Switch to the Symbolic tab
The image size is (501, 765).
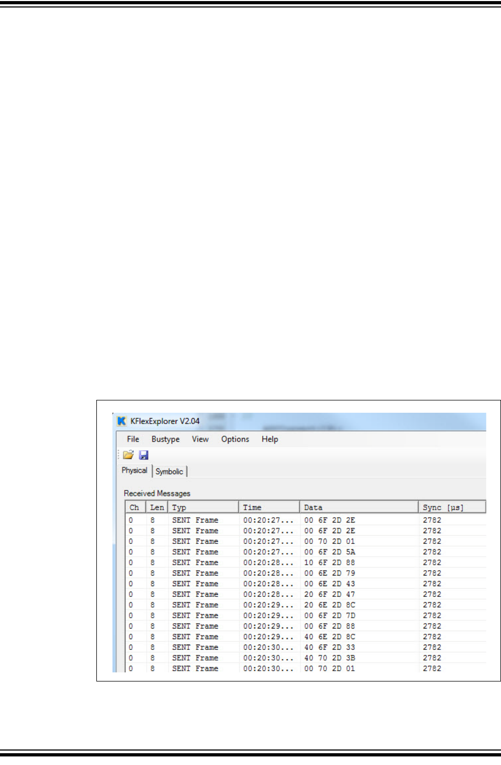[x=170, y=471]
